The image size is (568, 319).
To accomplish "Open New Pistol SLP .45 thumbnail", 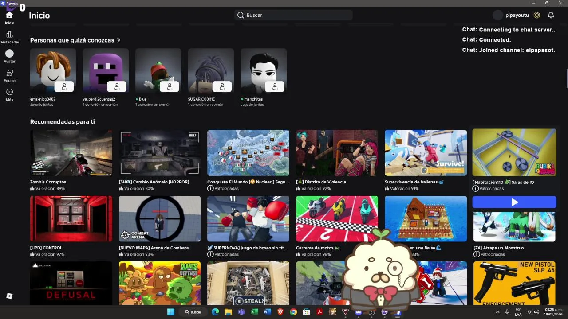I will (x=514, y=283).
